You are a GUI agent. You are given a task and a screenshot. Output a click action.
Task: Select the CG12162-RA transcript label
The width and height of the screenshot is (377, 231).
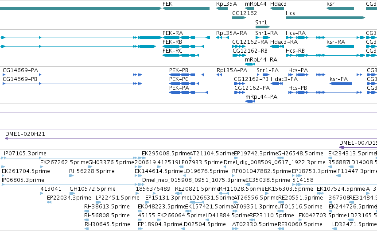click(250, 42)
